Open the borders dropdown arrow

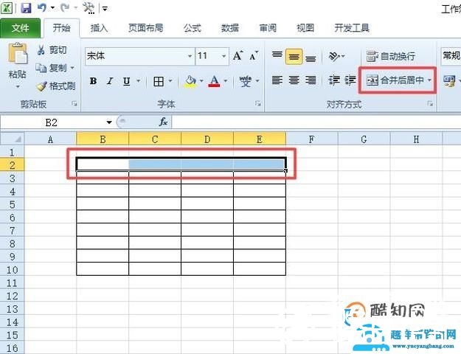[170, 81]
